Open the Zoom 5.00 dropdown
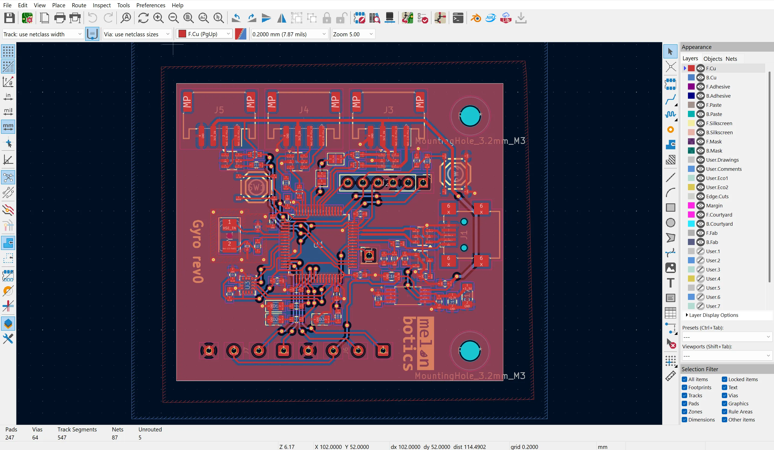Image resolution: width=774 pixels, height=450 pixels. pos(353,34)
